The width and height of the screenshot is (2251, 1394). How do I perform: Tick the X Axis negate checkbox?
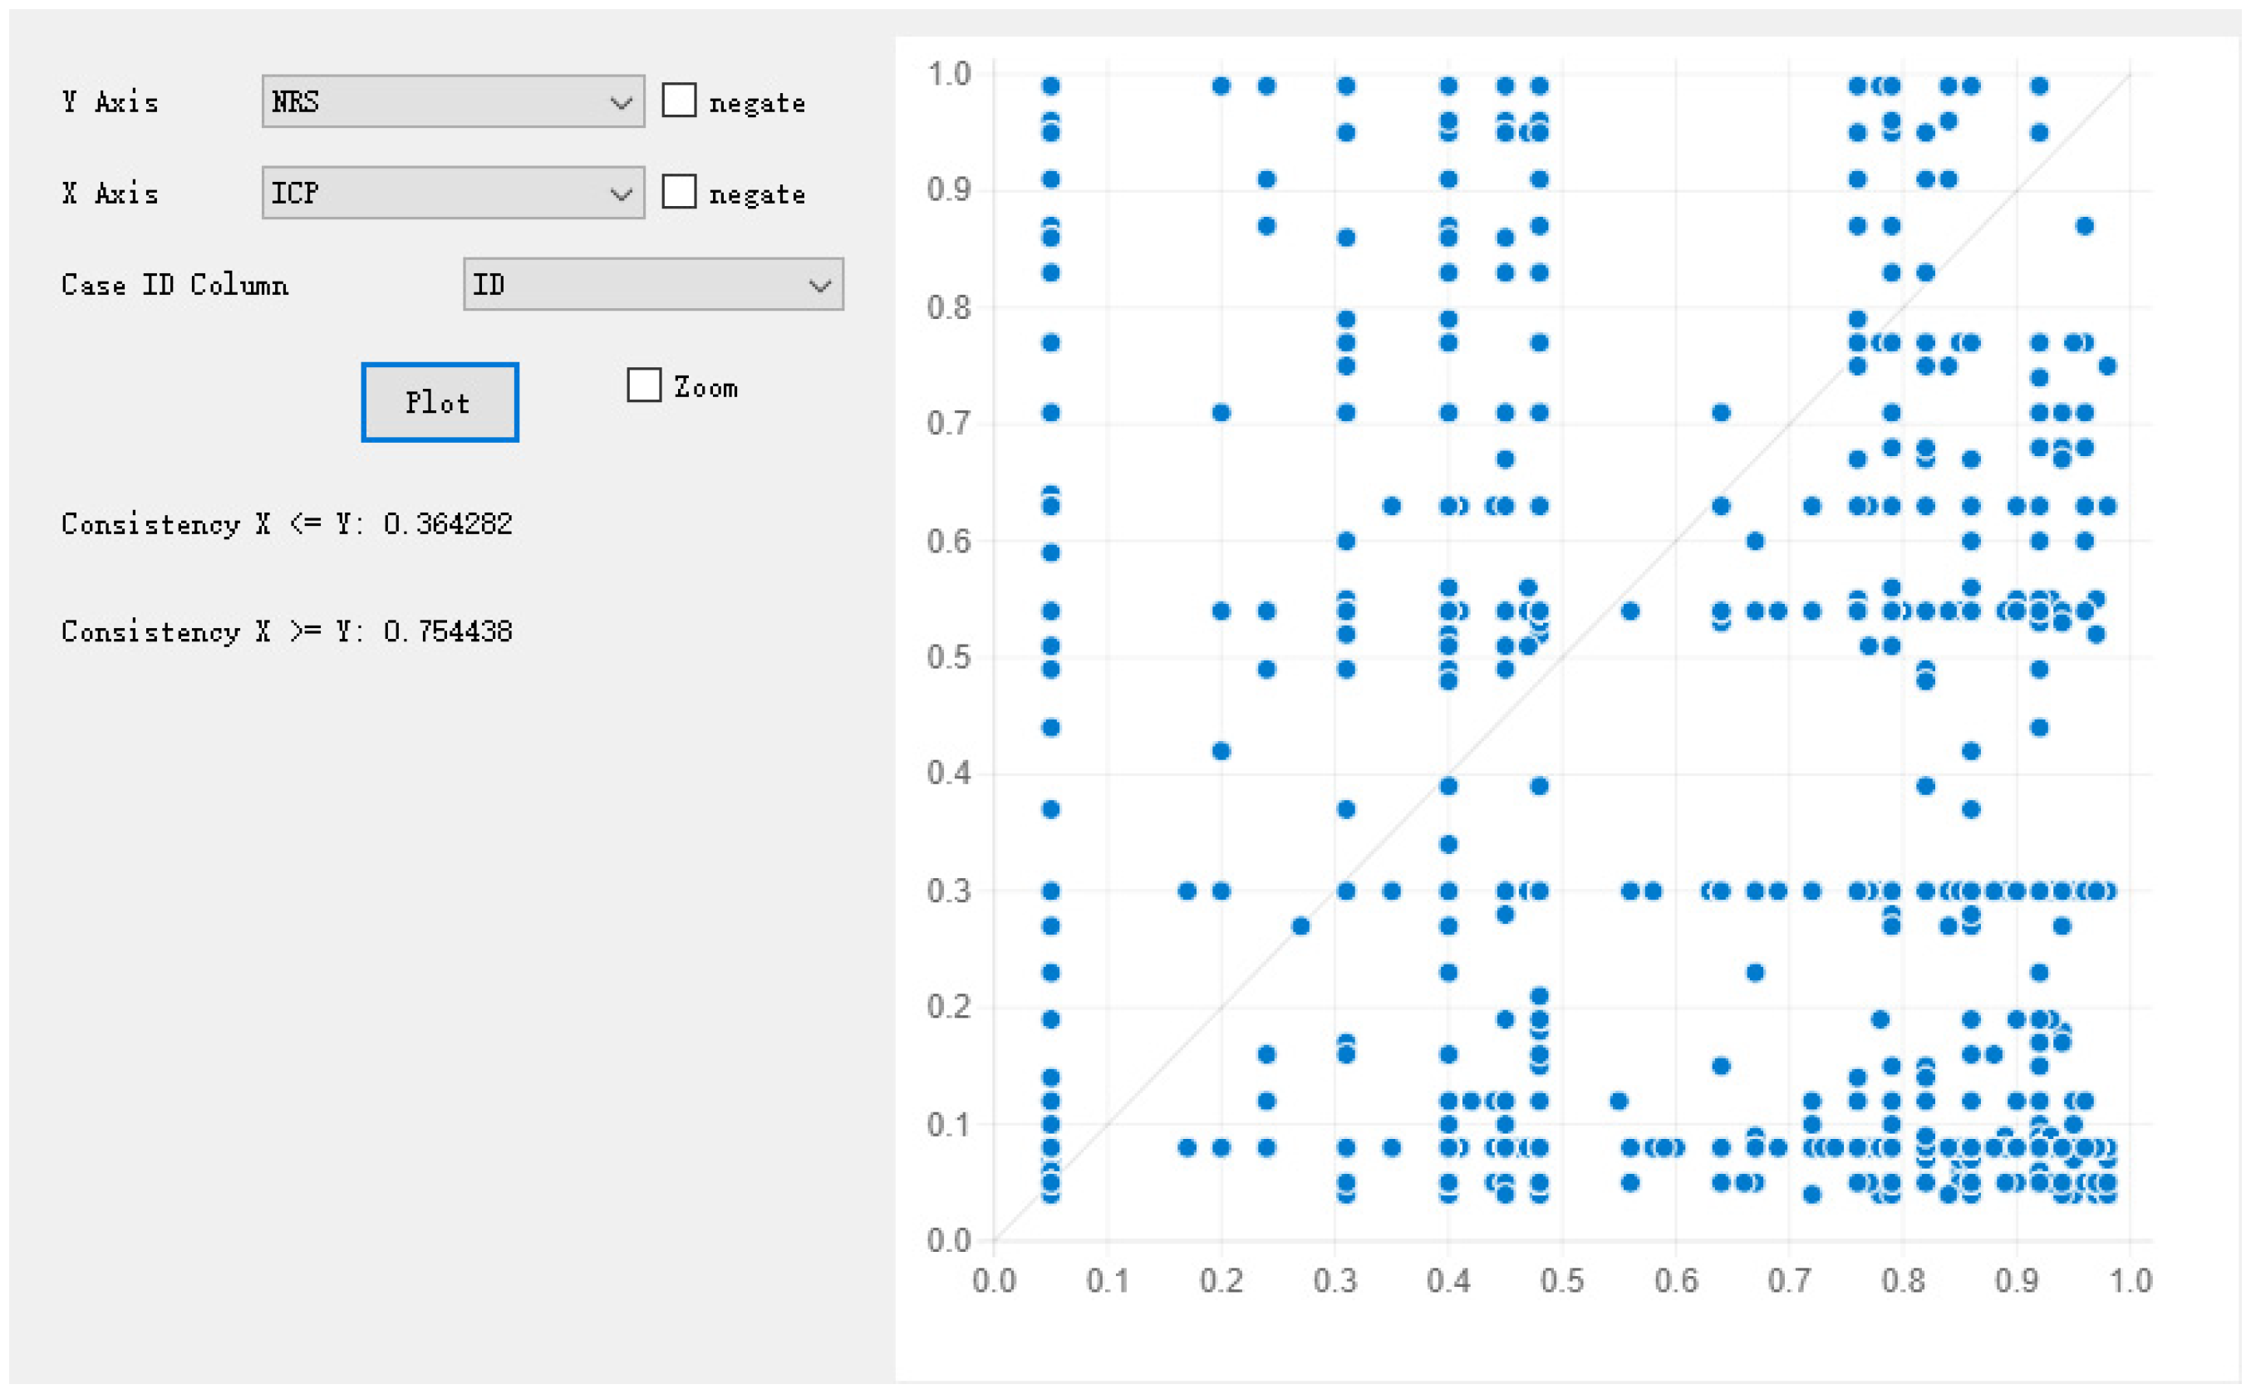[679, 192]
